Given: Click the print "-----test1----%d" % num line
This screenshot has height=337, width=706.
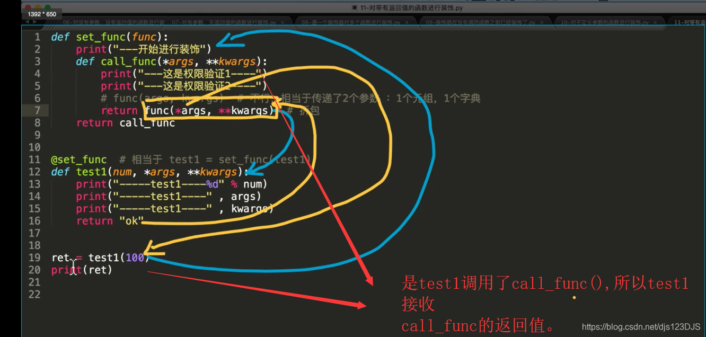Looking at the screenshot, I should click(x=172, y=184).
